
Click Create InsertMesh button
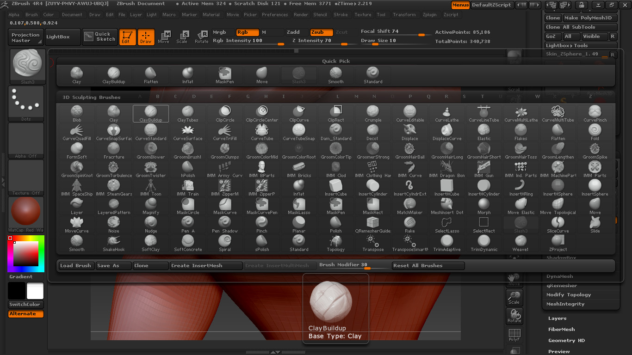pyautogui.click(x=206, y=266)
